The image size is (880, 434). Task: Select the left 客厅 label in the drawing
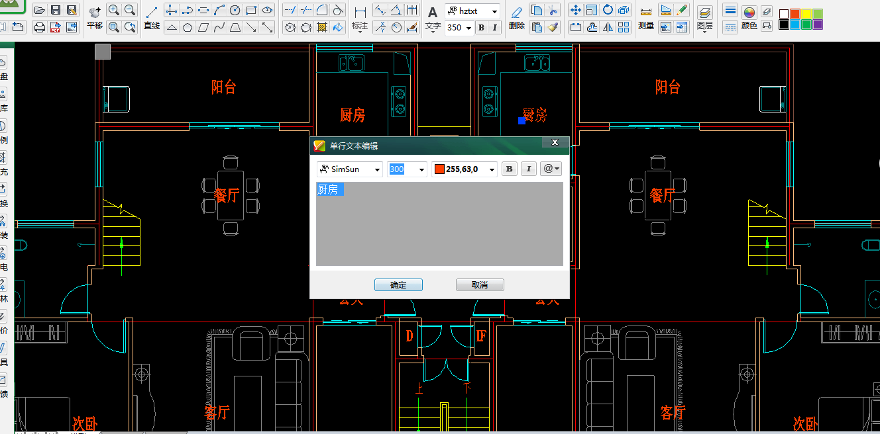[217, 412]
